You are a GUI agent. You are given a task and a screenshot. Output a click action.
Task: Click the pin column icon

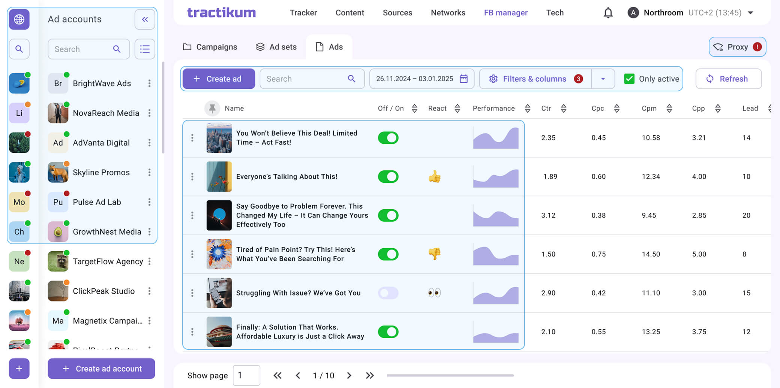212,108
